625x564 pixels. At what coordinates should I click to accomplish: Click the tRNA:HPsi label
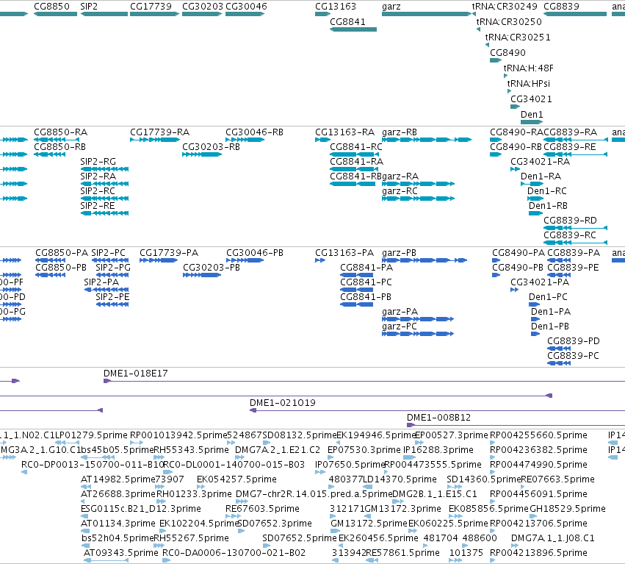[x=529, y=83]
